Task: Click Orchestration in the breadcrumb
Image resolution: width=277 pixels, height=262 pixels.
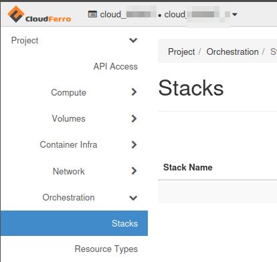Action: (232, 51)
